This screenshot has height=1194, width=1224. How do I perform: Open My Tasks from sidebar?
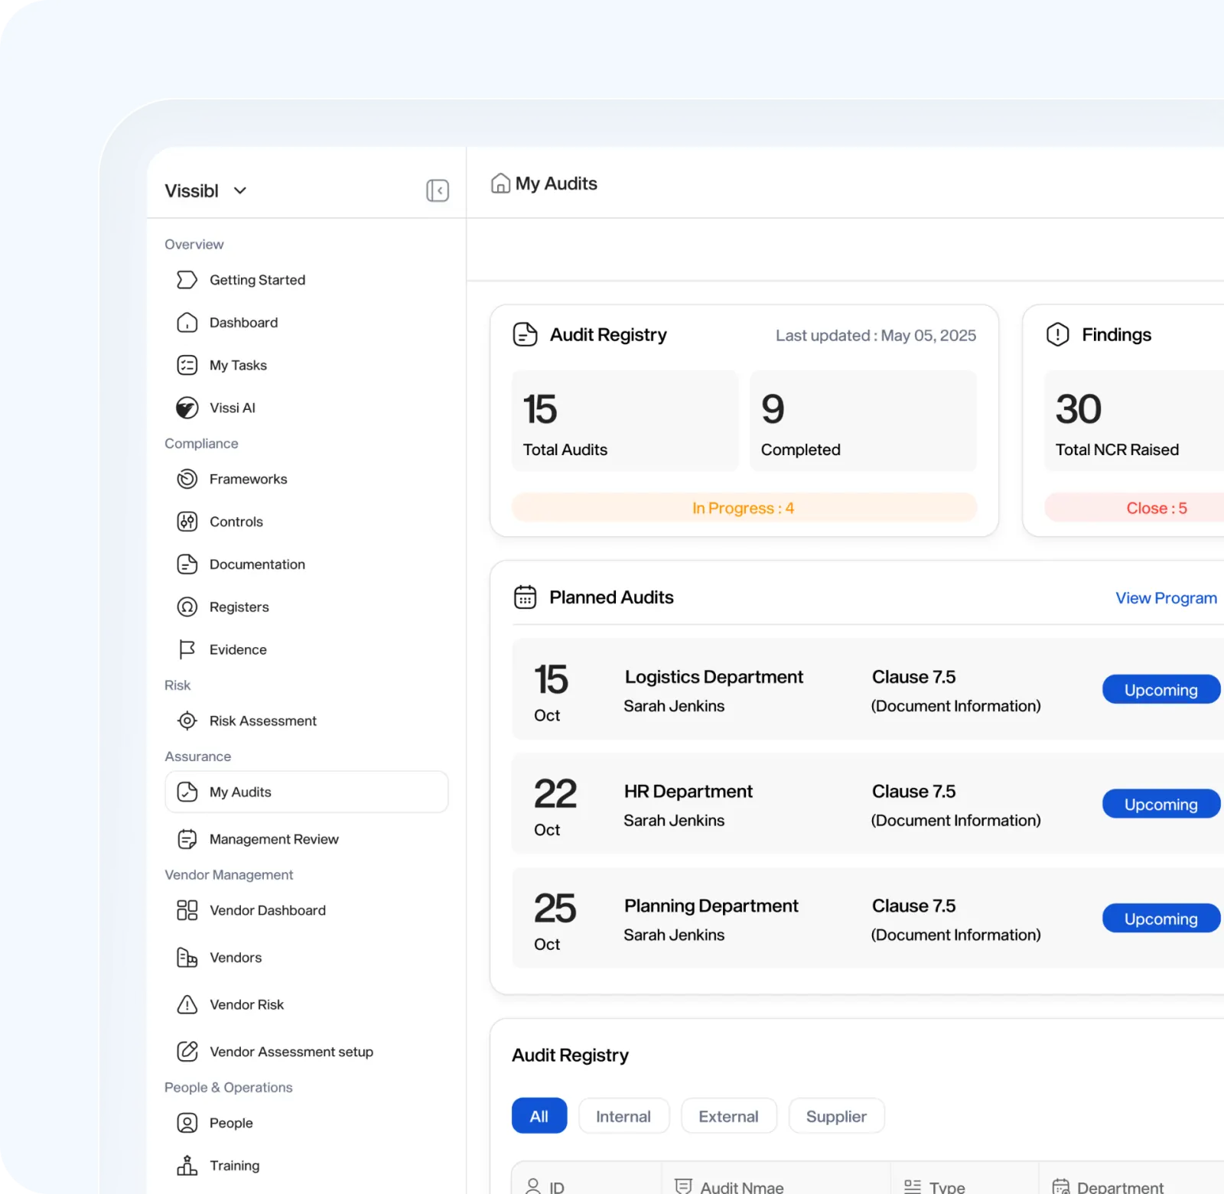tap(238, 366)
